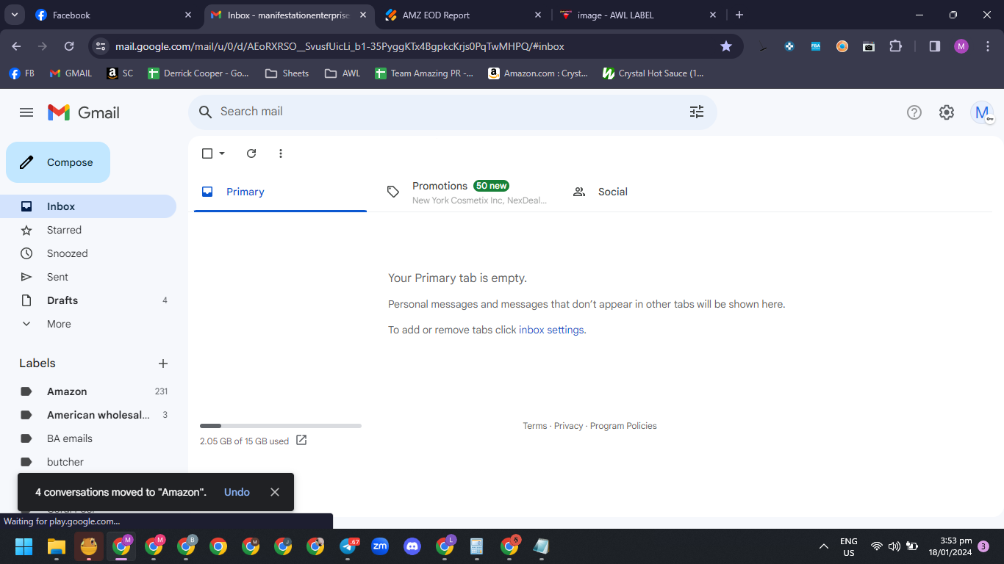Open Chrome three-dot menu
This screenshot has height=564, width=1004.
[988, 46]
